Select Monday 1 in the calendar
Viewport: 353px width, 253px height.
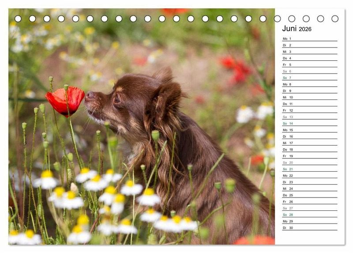click(309, 39)
